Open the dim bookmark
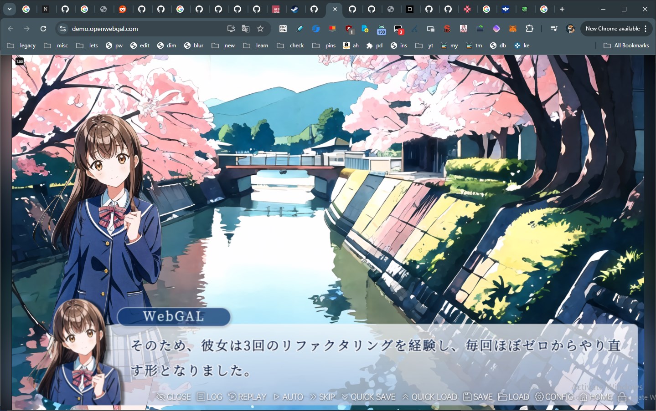The height and width of the screenshot is (411, 656). (167, 46)
